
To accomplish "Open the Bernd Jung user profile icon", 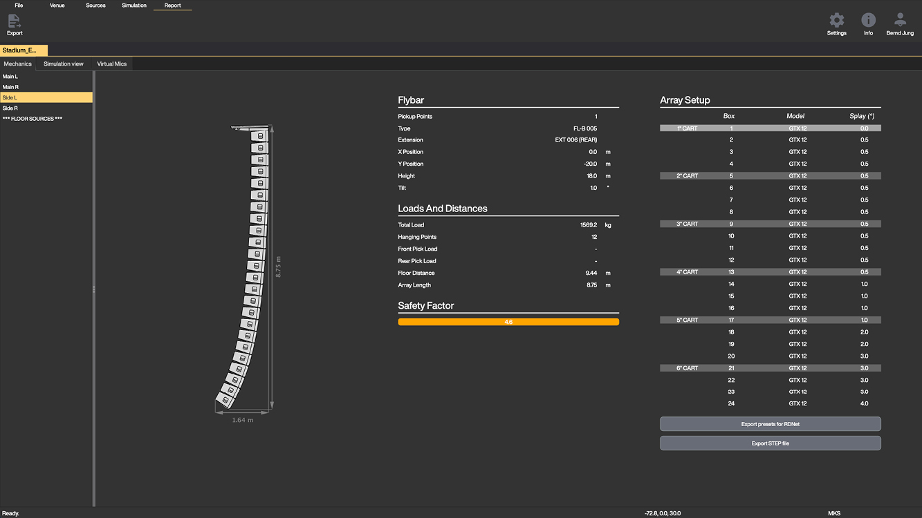I will 900,21.
